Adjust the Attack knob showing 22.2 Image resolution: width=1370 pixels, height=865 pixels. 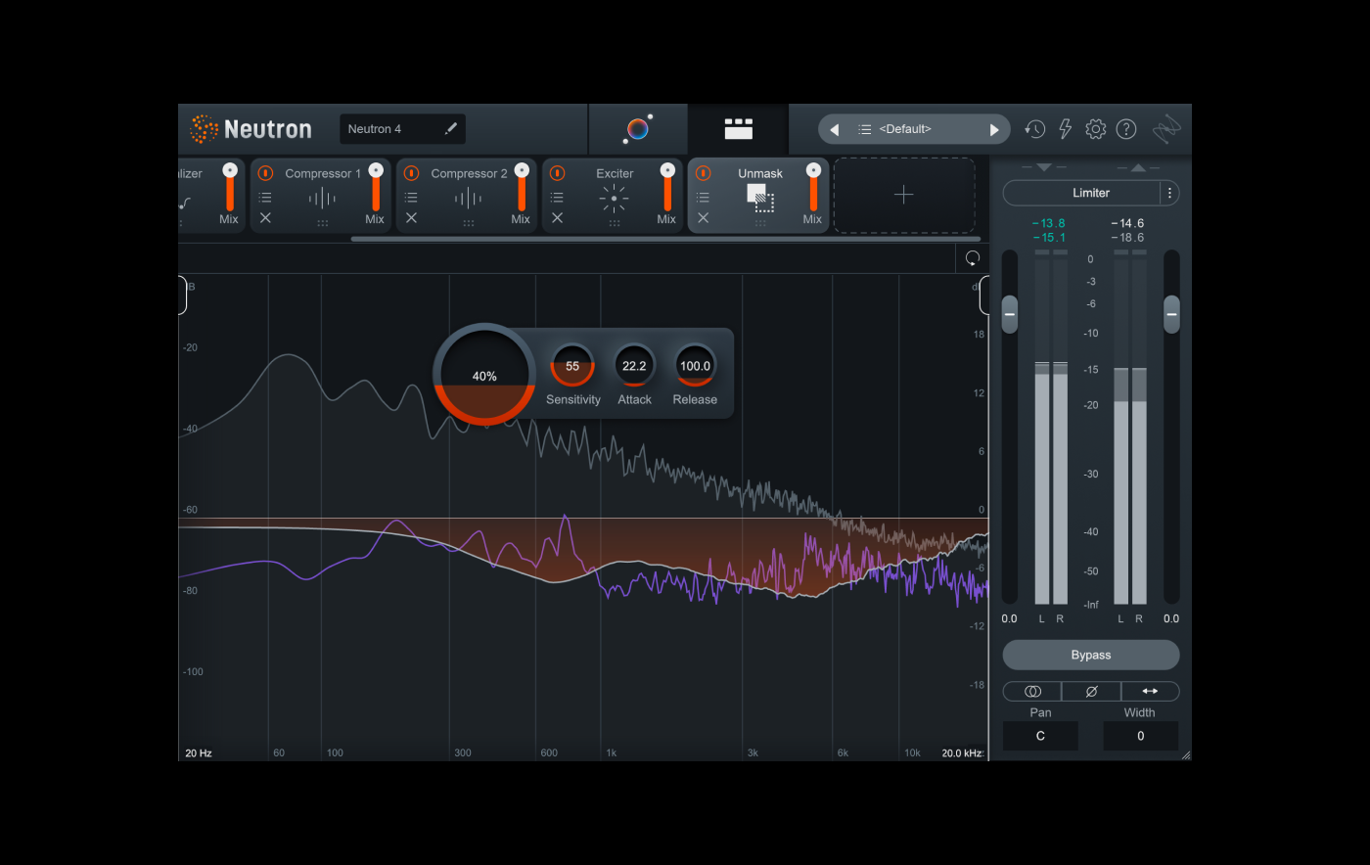(x=634, y=366)
